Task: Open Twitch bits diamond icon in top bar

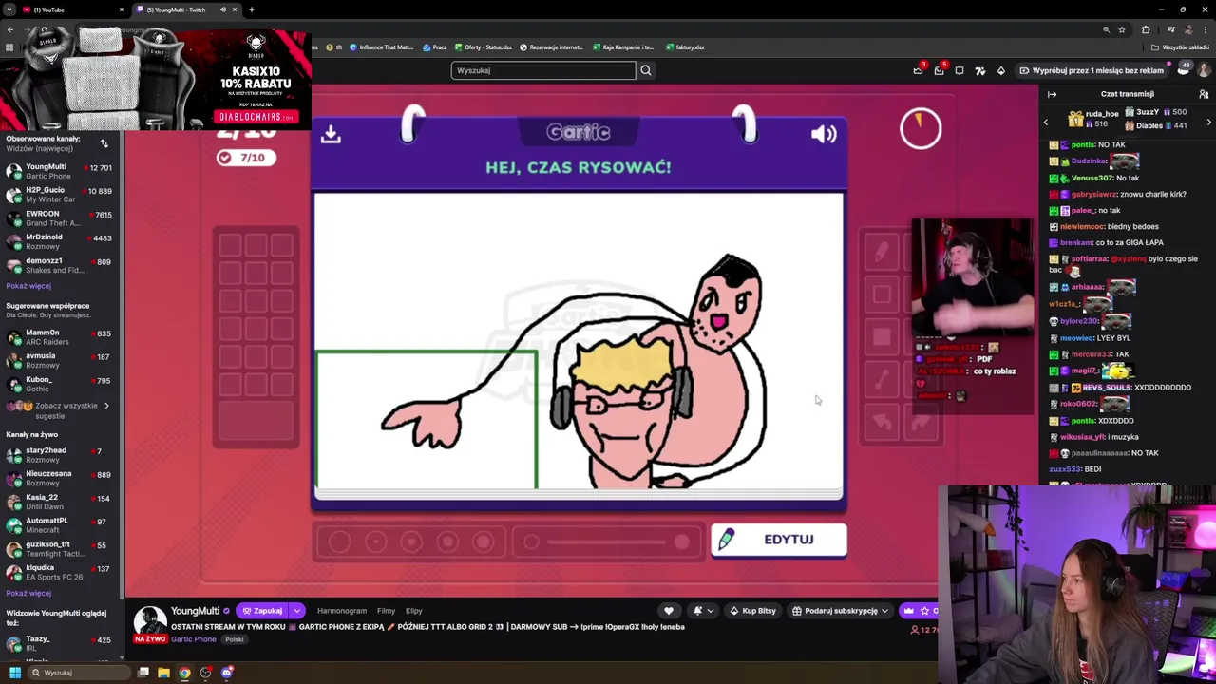Action: pos(1000,70)
